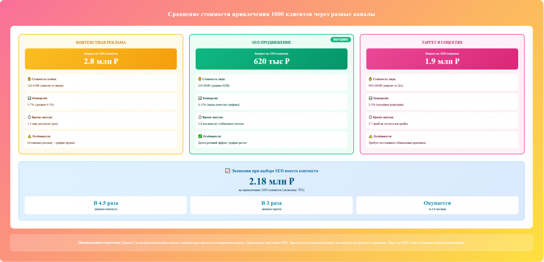Click the 'Стоимость клика:' label
544x262 pixels.
[x=44, y=79]
